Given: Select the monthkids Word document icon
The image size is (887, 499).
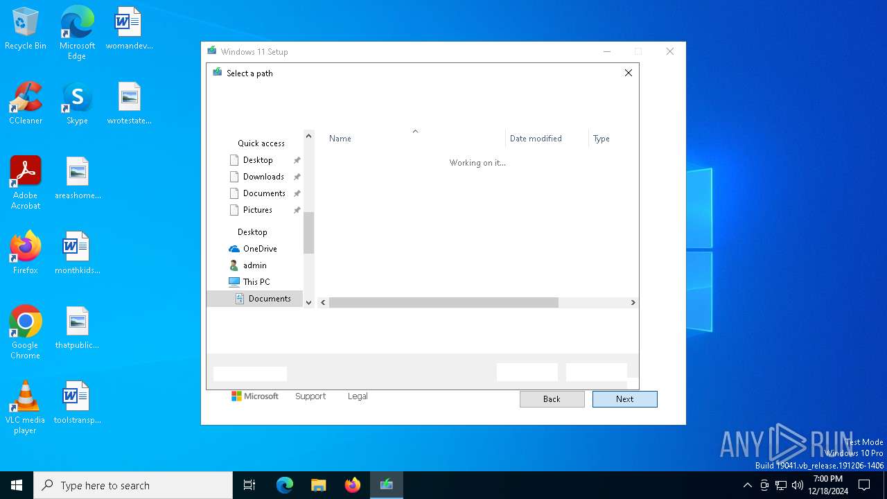Looking at the screenshot, I should pos(78,254).
